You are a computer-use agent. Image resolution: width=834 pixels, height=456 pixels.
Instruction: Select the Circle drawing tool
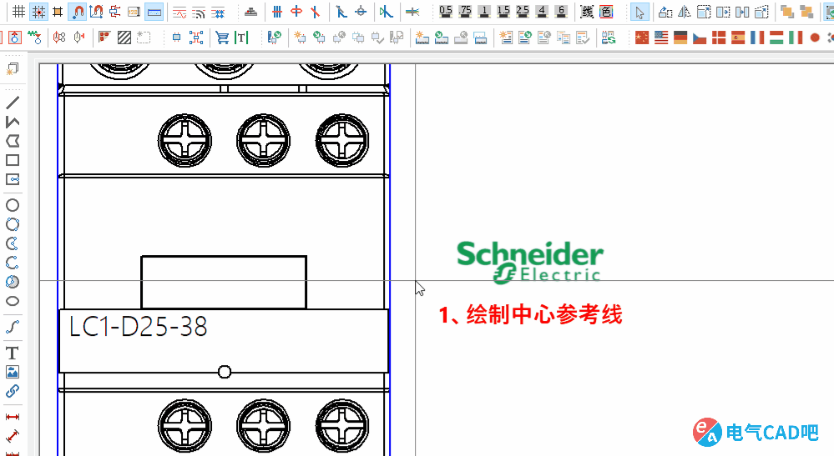(x=13, y=205)
